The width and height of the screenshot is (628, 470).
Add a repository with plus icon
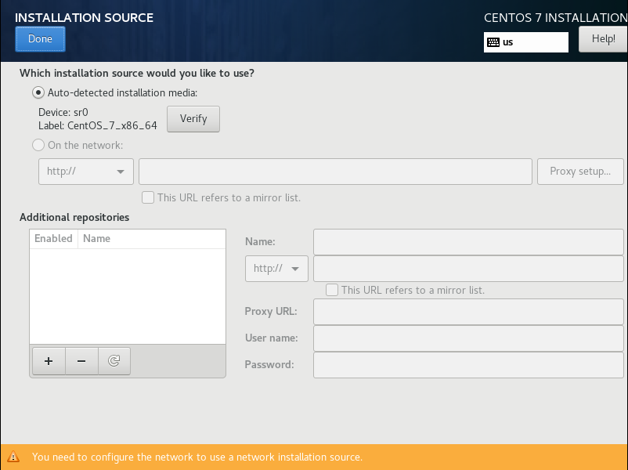click(x=49, y=361)
